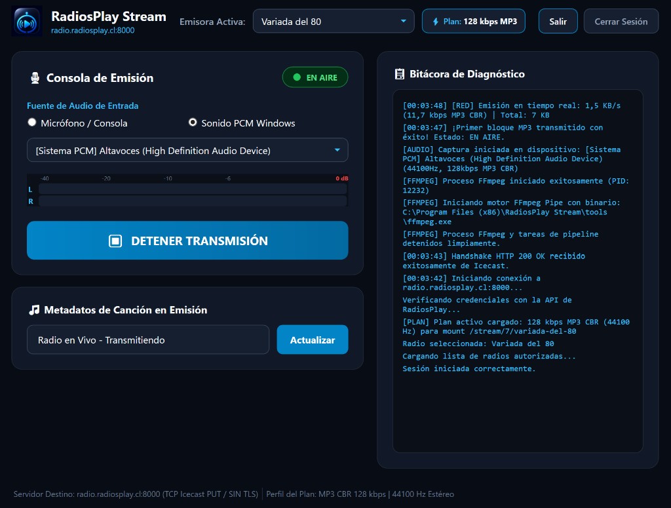This screenshot has height=508, width=671.
Task: Click the Perfil del Plan status bar text
Action: [x=360, y=494]
